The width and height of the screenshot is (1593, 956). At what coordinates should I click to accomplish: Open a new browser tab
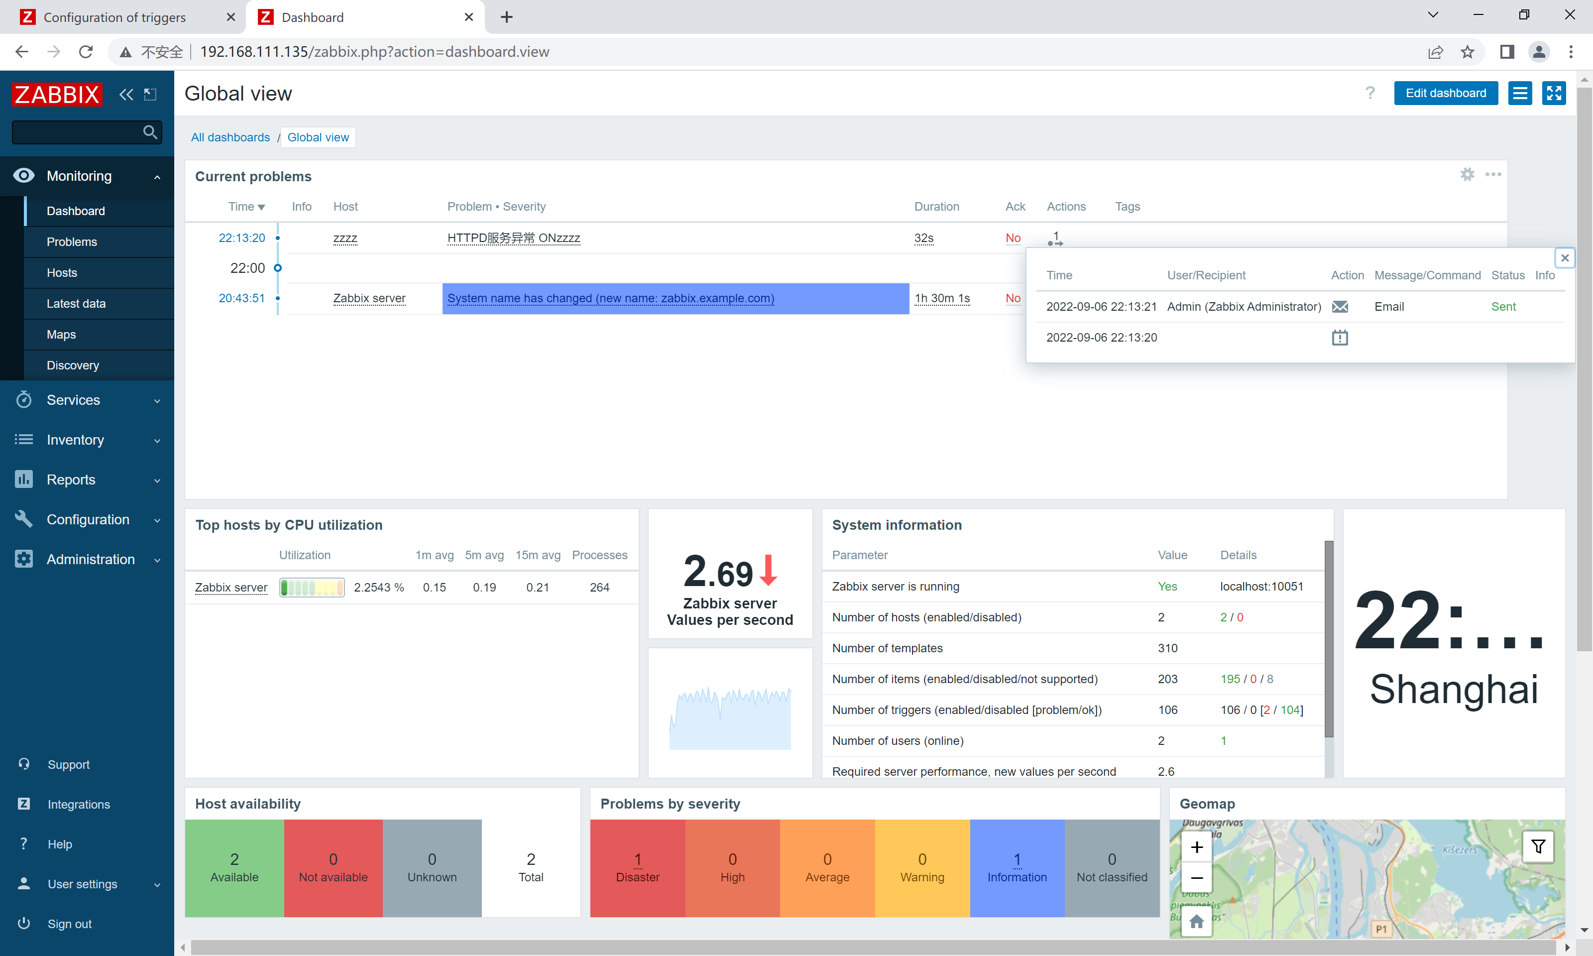507,17
